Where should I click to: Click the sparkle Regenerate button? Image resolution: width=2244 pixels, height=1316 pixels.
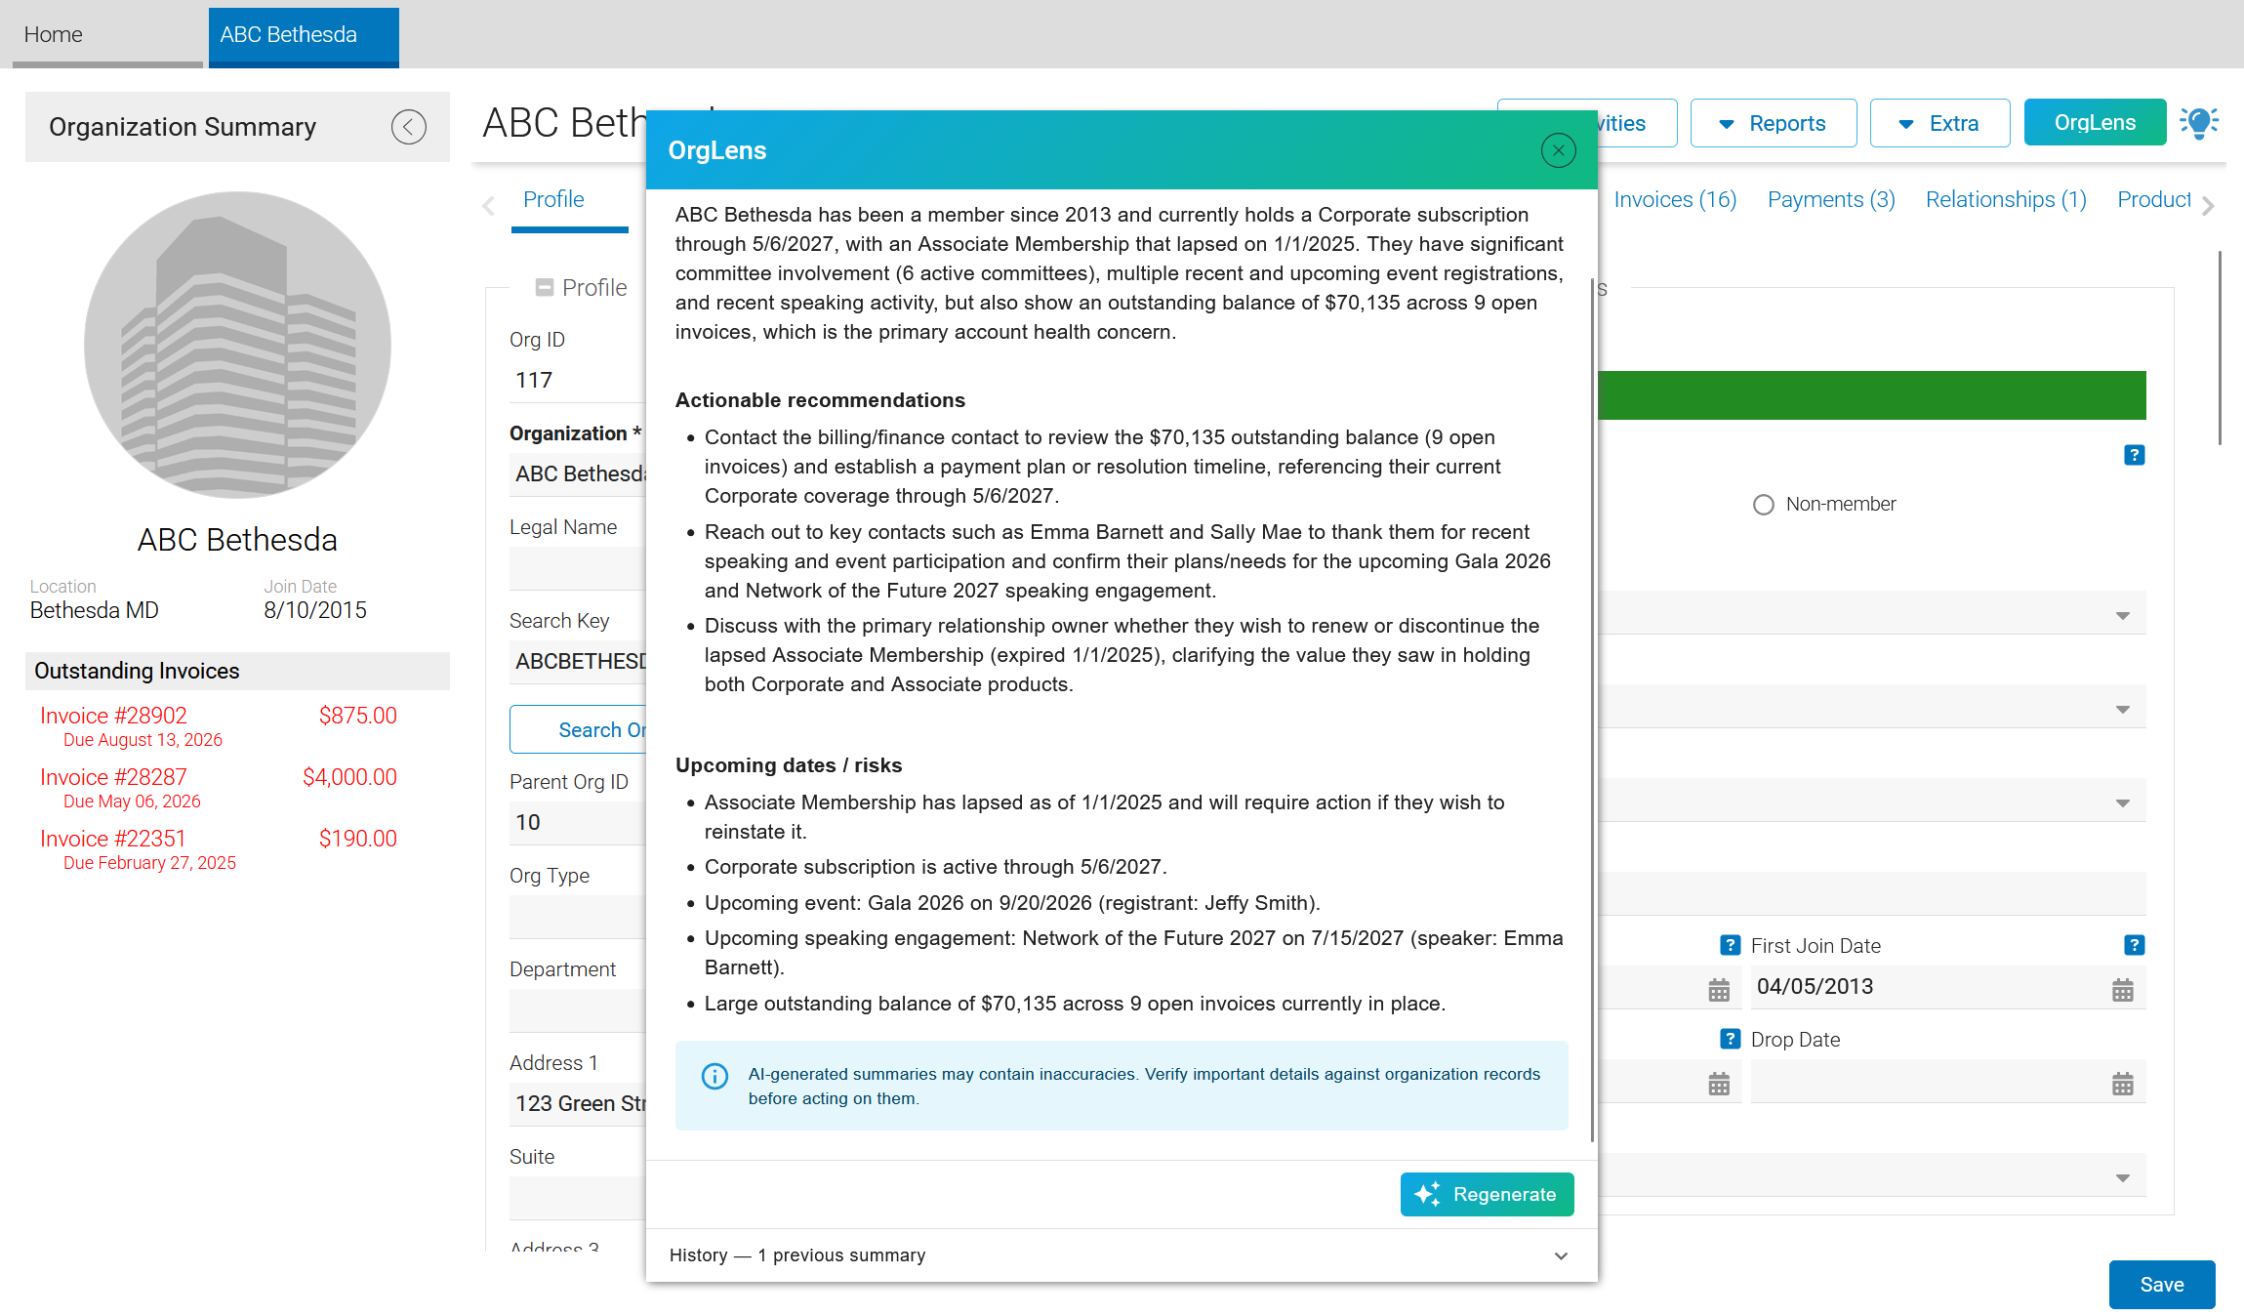tap(1487, 1194)
